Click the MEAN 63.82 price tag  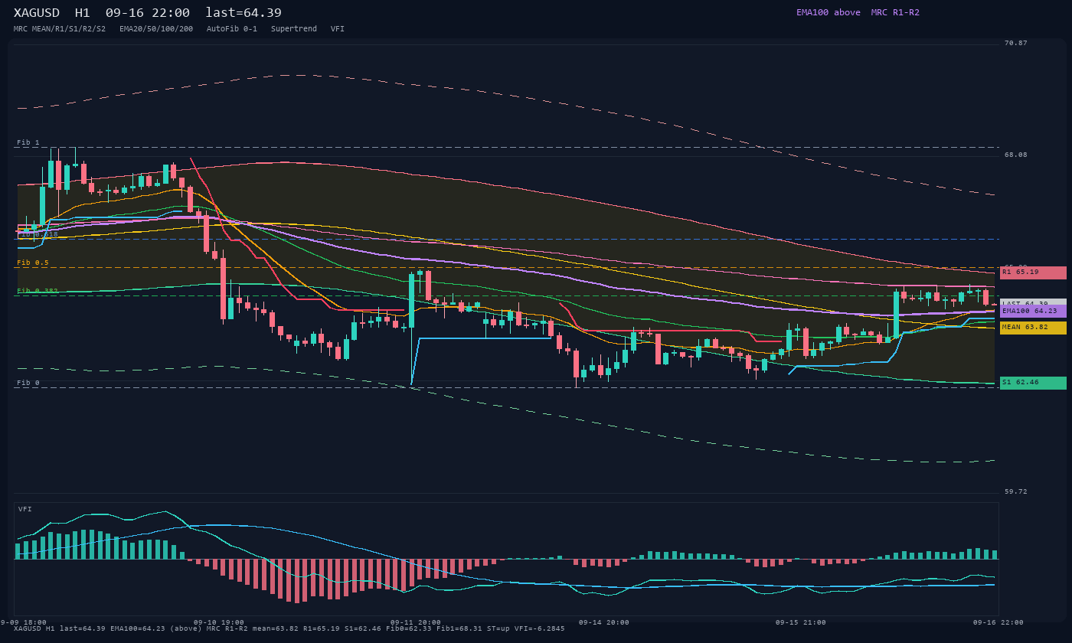click(1033, 328)
